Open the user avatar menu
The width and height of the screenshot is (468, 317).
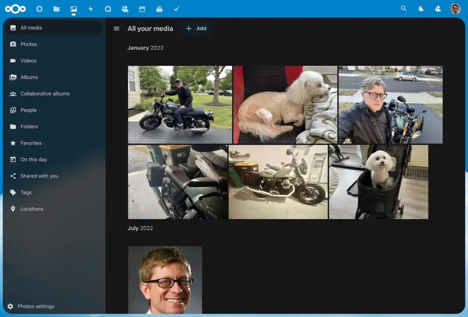(x=455, y=8)
